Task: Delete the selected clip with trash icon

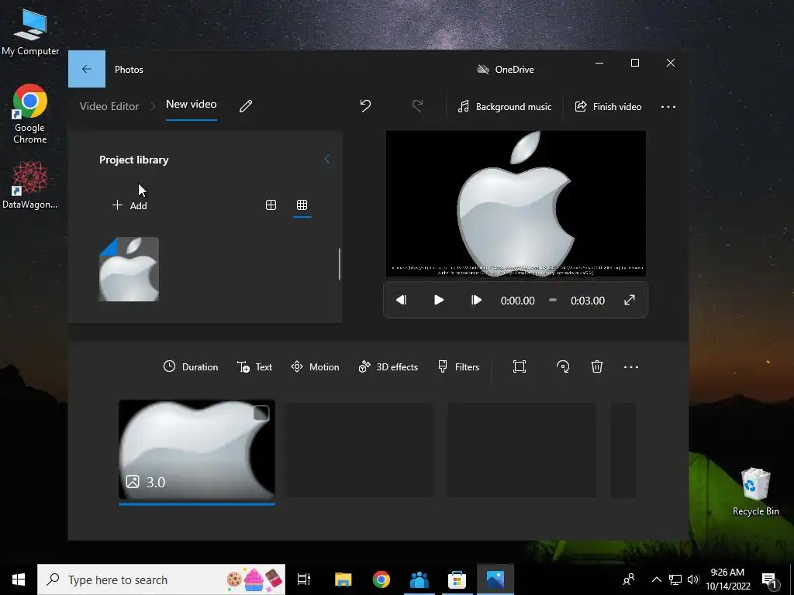Action: point(597,366)
